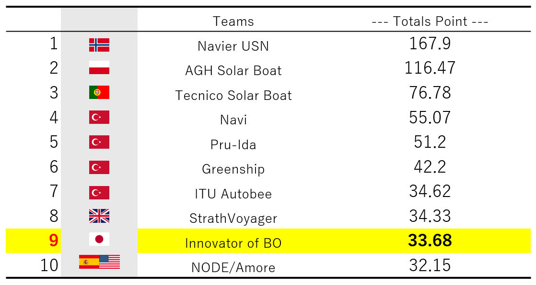
Task: Click the United States flag icon
Action: 110,262
